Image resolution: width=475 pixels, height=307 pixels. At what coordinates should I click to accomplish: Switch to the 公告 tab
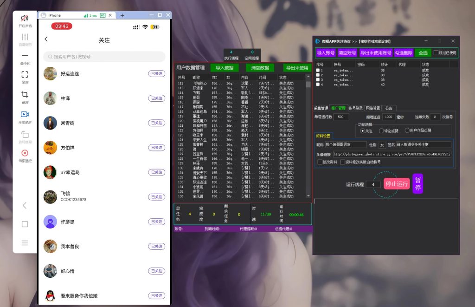(389, 108)
